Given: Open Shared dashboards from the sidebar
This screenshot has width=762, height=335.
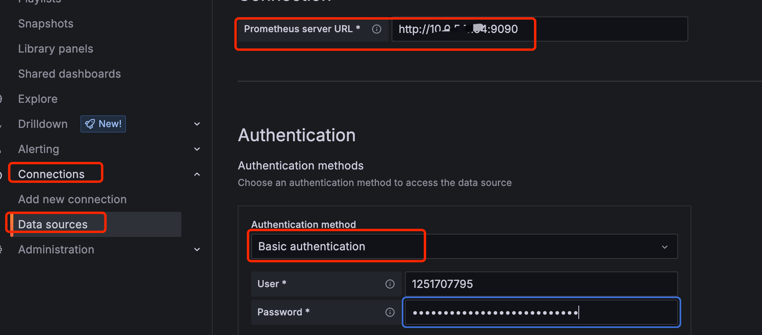Looking at the screenshot, I should [x=69, y=74].
